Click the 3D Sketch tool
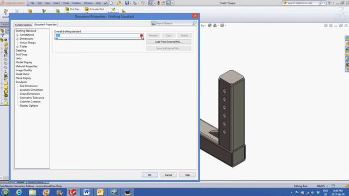 tap(5, 13)
